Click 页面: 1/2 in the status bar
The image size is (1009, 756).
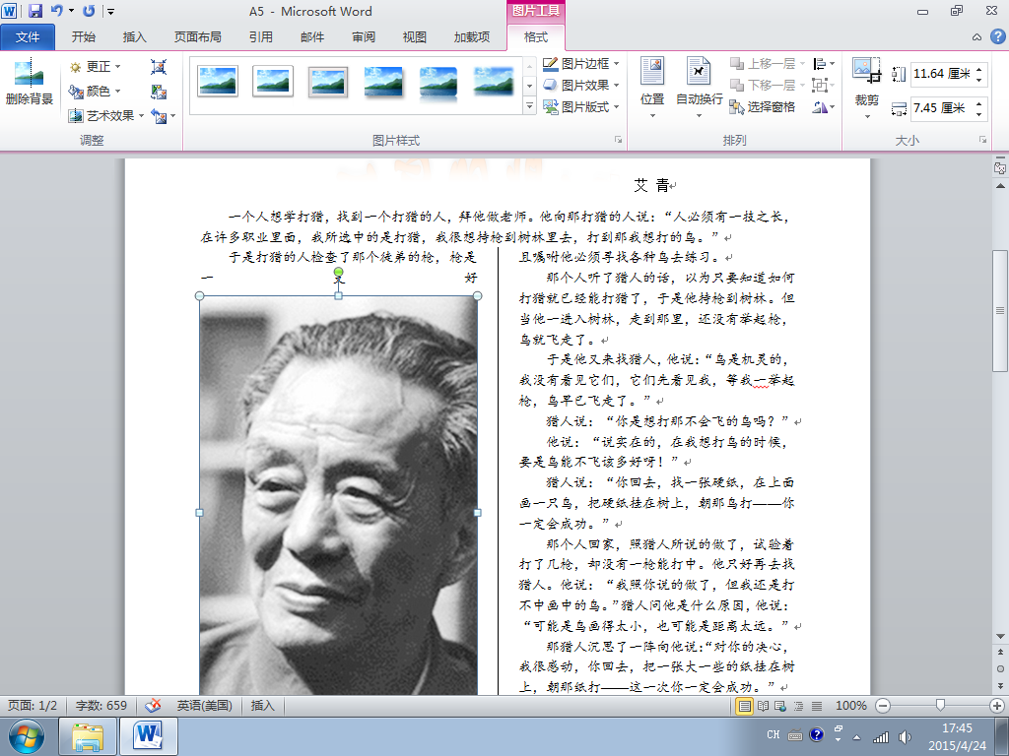coord(33,705)
